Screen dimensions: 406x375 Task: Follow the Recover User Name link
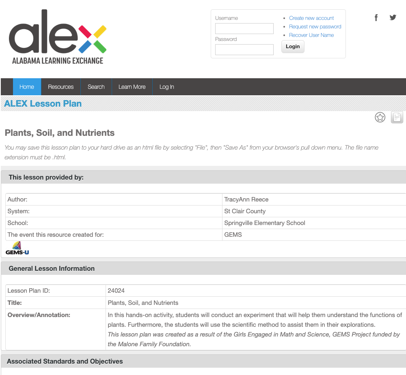coord(311,35)
